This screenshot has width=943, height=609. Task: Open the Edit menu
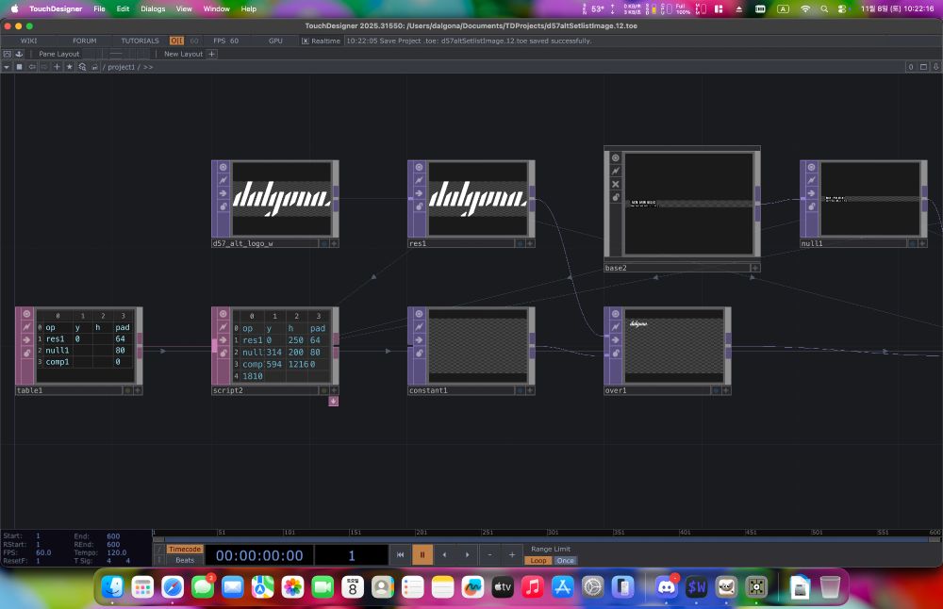[123, 9]
